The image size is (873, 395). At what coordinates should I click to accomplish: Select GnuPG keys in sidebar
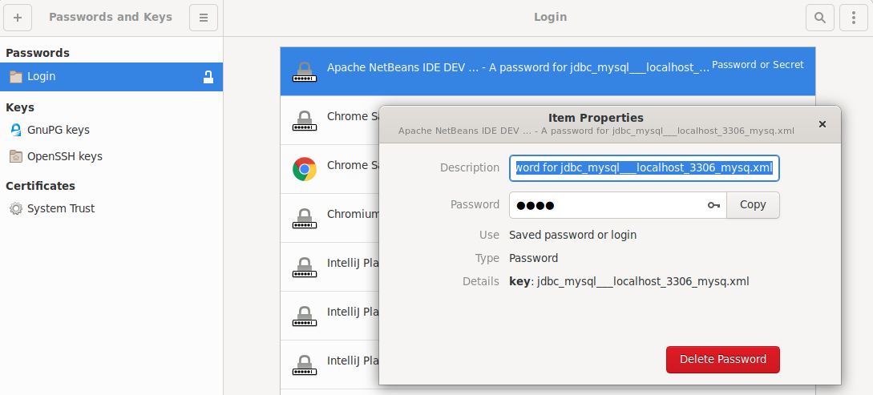(x=111, y=130)
